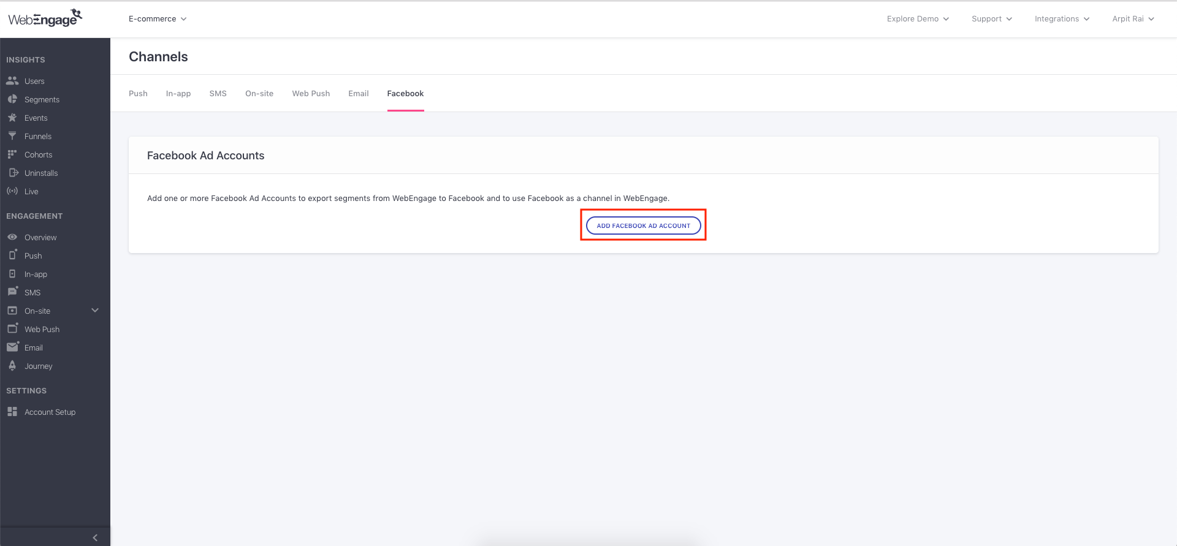This screenshot has width=1177, height=546.
Task: Click the Account Setup dashboard icon
Action: [x=12, y=411]
